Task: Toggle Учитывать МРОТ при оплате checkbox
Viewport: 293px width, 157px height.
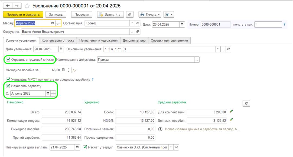Action: click(x=8, y=79)
